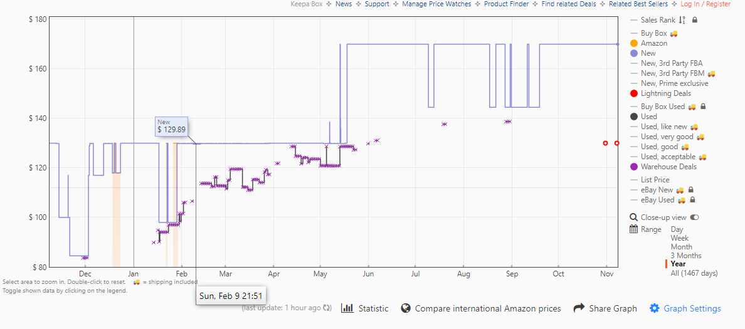The image size is (745, 329).
Task: Open Find related Deals
Action: click(569, 4)
